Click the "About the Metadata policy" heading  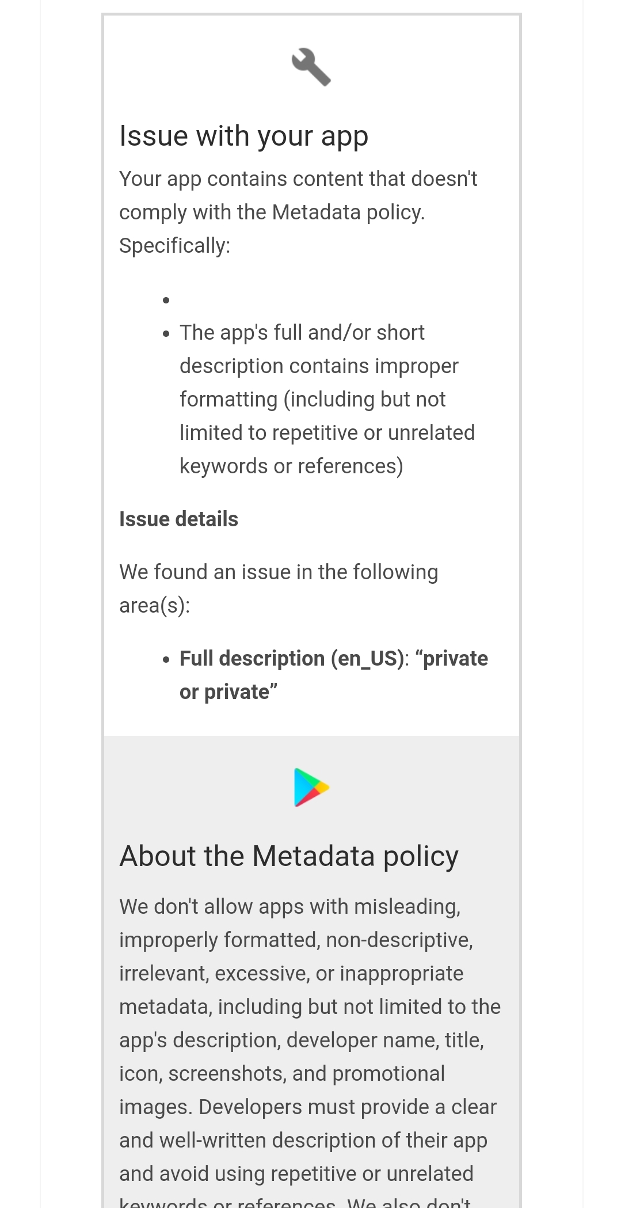click(x=289, y=856)
